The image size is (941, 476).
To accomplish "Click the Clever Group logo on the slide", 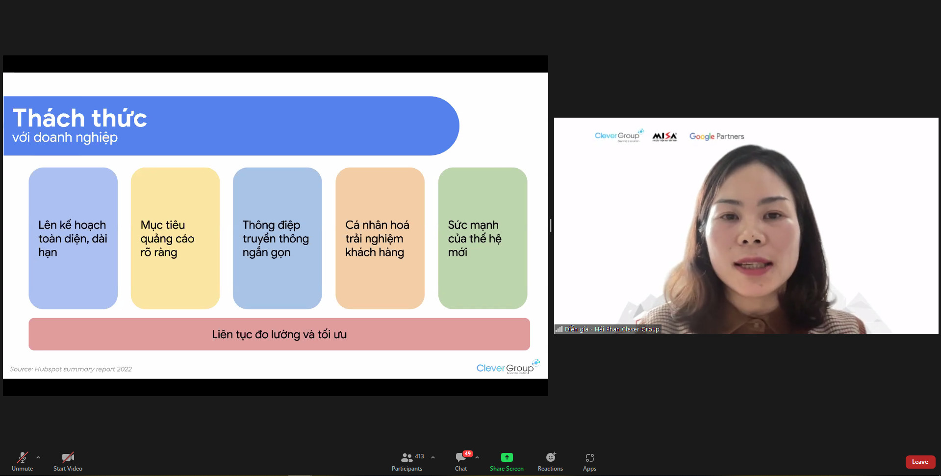I will click(x=507, y=368).
